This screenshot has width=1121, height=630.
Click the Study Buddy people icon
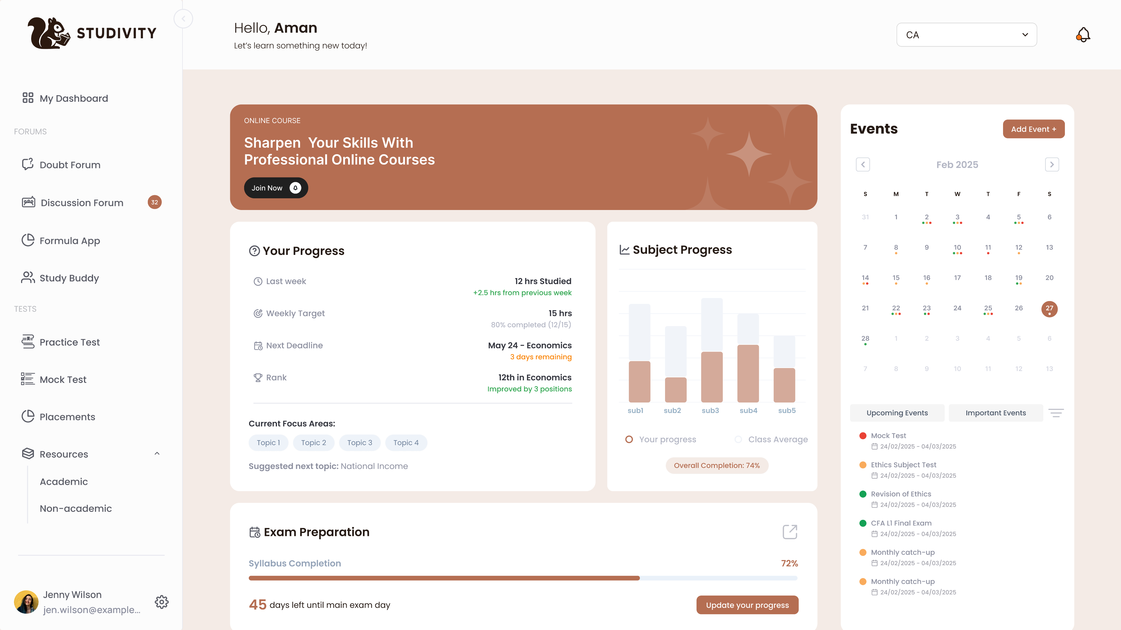point(28,277)
